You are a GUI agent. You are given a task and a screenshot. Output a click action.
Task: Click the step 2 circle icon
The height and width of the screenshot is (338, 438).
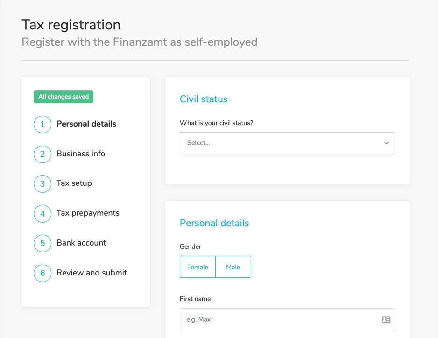click(x=42, y=154)
